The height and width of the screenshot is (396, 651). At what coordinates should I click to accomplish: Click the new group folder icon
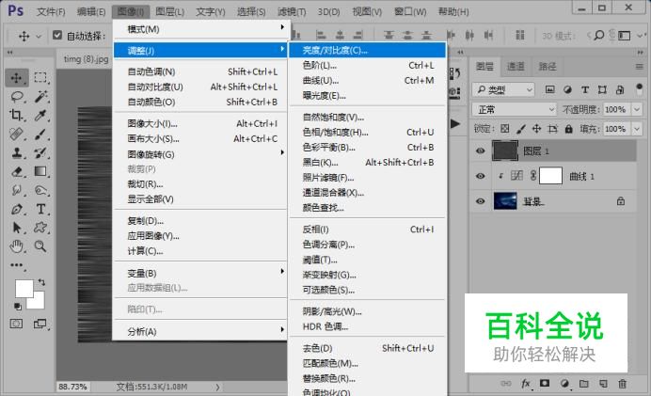tap(584, 384)
